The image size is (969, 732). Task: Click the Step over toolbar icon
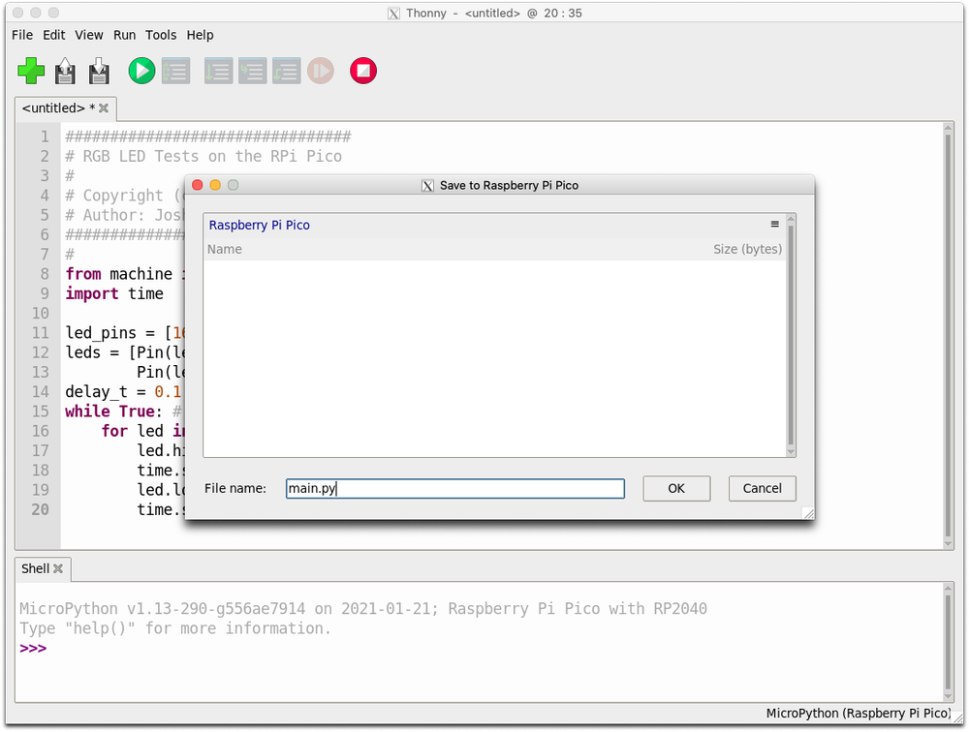pyautogui.click(x=218, y=71)
